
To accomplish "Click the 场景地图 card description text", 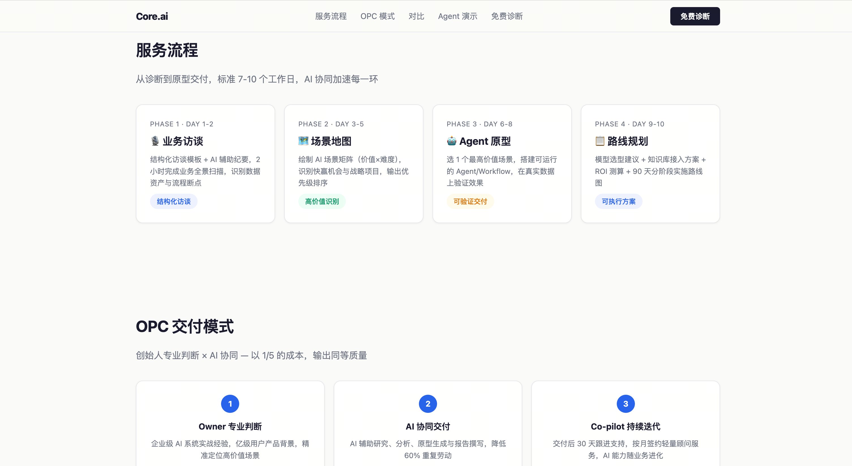I will click(353, 171).
